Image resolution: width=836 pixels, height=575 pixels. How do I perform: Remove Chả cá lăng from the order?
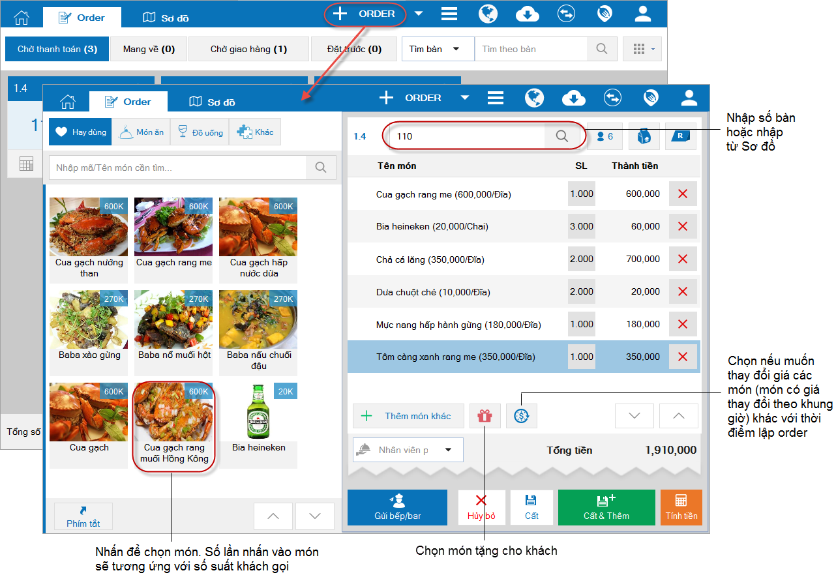[683, 259]
